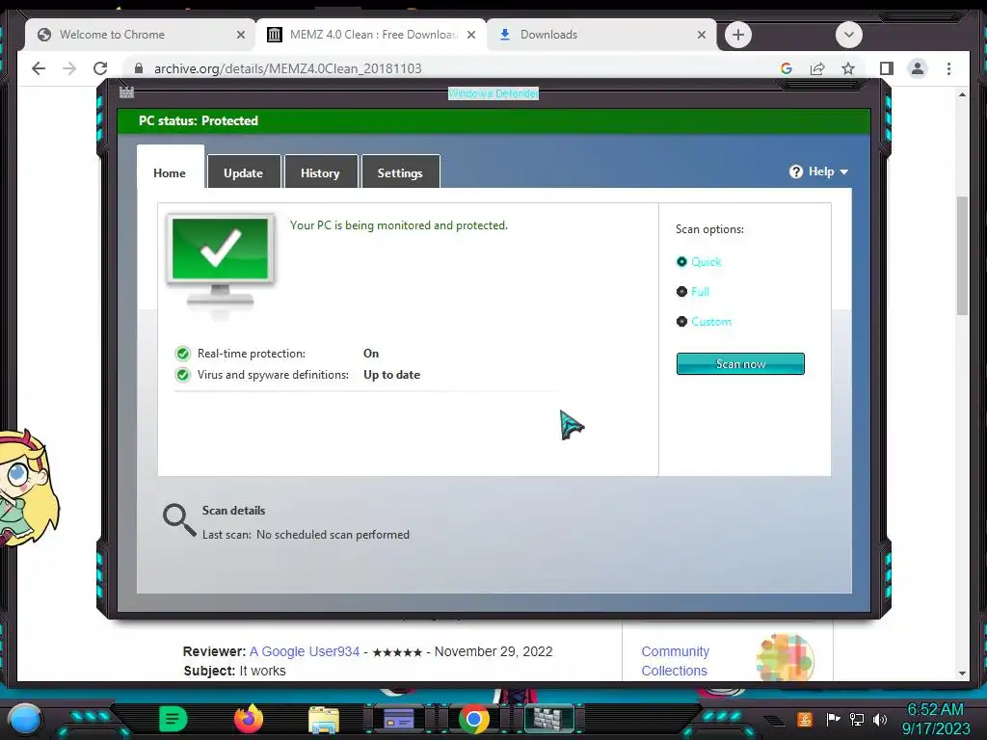Open Action Center flag tray icon
Screen dimensions: 987x740
(833, 719)
